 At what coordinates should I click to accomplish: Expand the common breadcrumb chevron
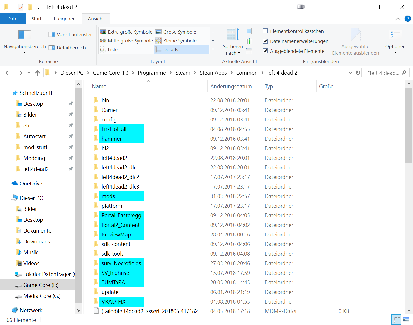262,73
